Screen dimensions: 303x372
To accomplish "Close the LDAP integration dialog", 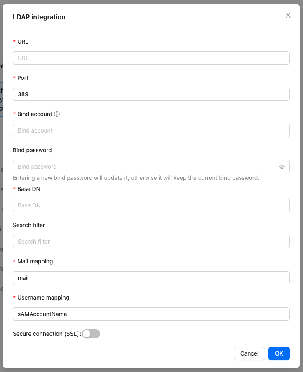I will (x=288, y=16).
